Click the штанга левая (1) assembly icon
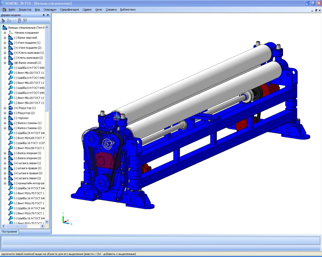 pos(11,163)
